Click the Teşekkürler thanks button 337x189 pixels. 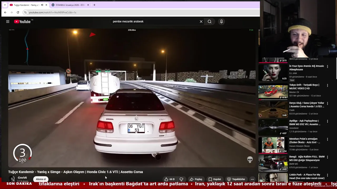[236, 179]
